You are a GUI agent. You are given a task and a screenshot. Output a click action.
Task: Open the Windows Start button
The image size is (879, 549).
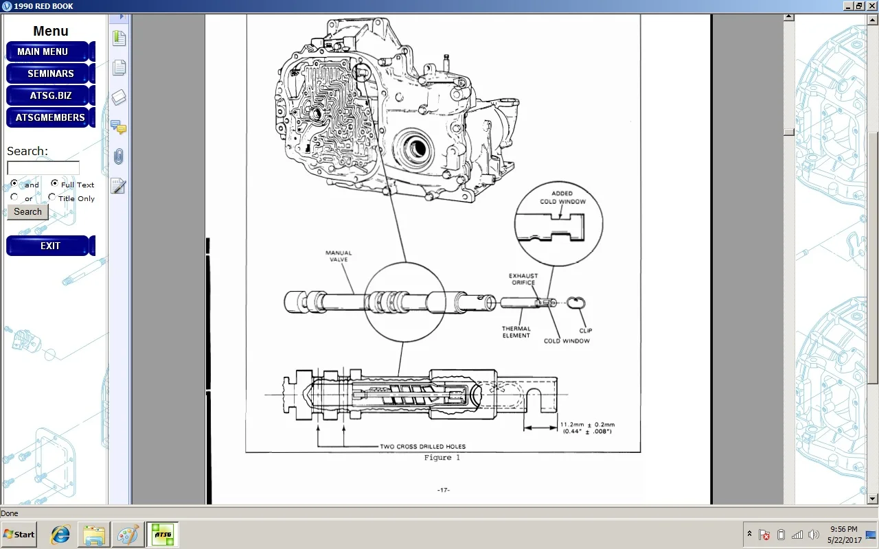[x=19, y=534]
